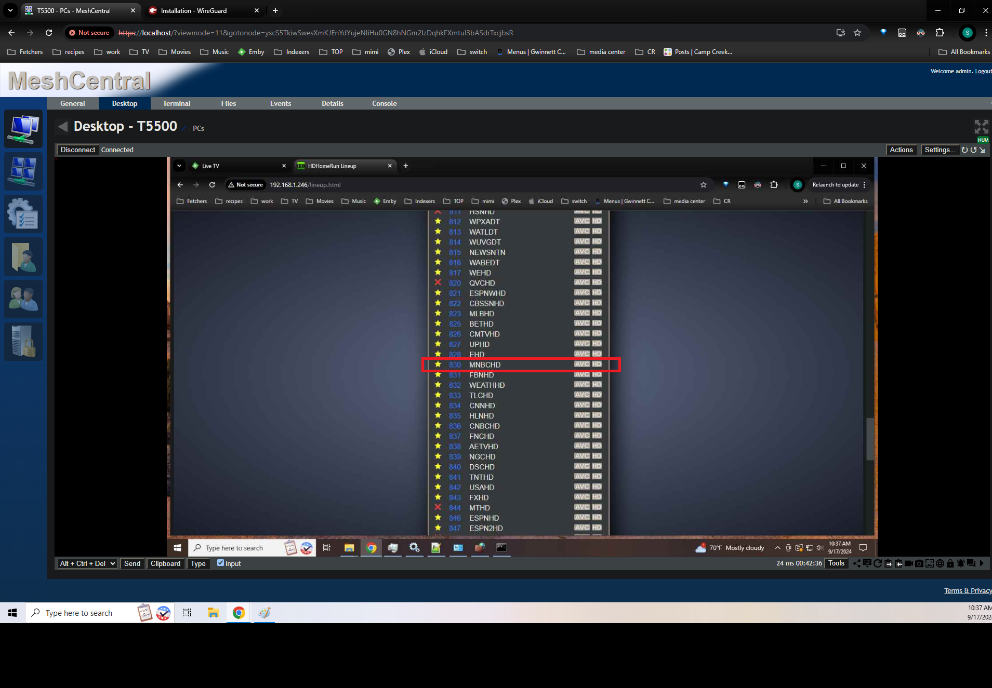This screenshot has width=992, height=688.
Task: Click the remote page's vertical scrollbar thumb
Action: tap(870, 439)
